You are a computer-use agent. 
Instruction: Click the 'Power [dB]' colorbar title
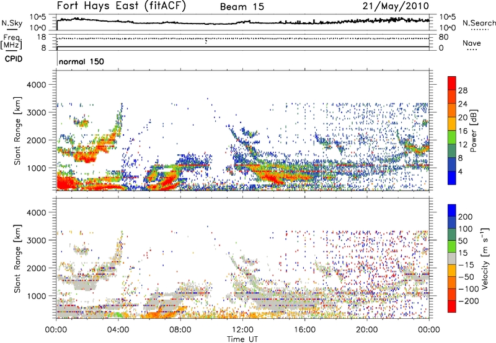pos(473,131)
